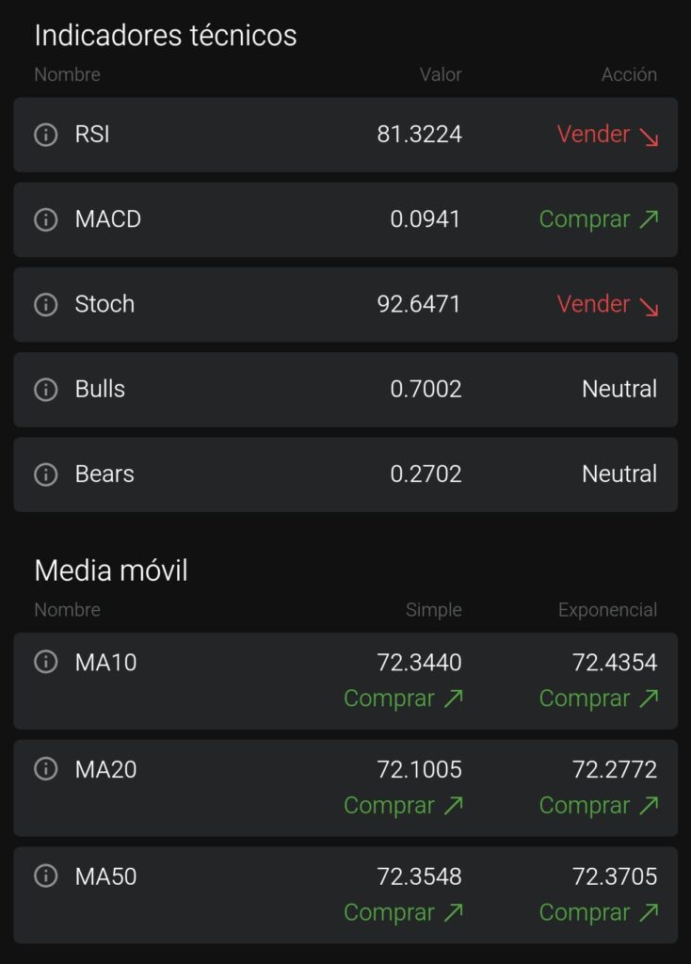This screenshot has width=691, height=964.
Task: Tap the MA10 info icon
Action: (45, 662)
